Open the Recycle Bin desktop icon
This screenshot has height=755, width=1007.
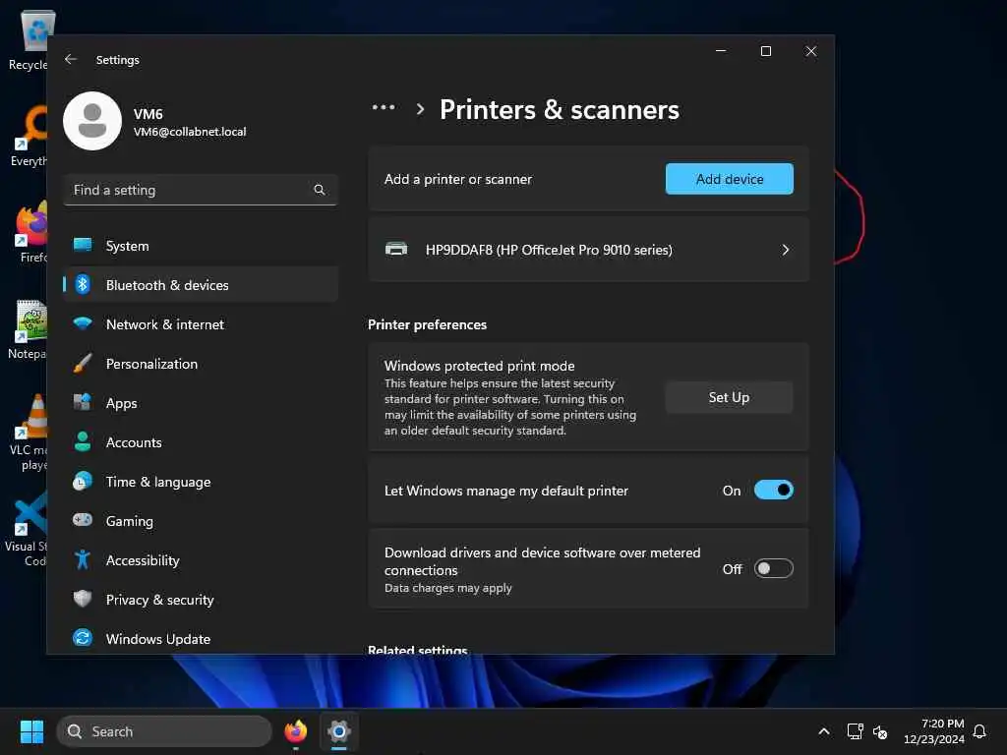[x=29, y=39]
